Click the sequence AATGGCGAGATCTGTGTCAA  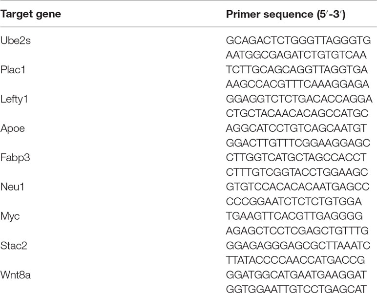coord(296,55)
